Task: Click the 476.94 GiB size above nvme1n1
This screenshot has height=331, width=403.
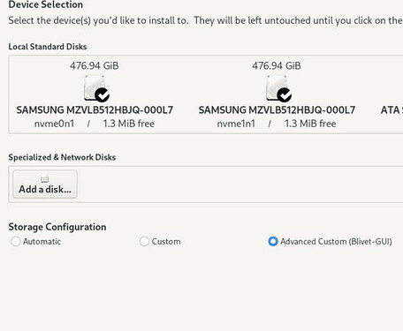Action: click(277, 65)
